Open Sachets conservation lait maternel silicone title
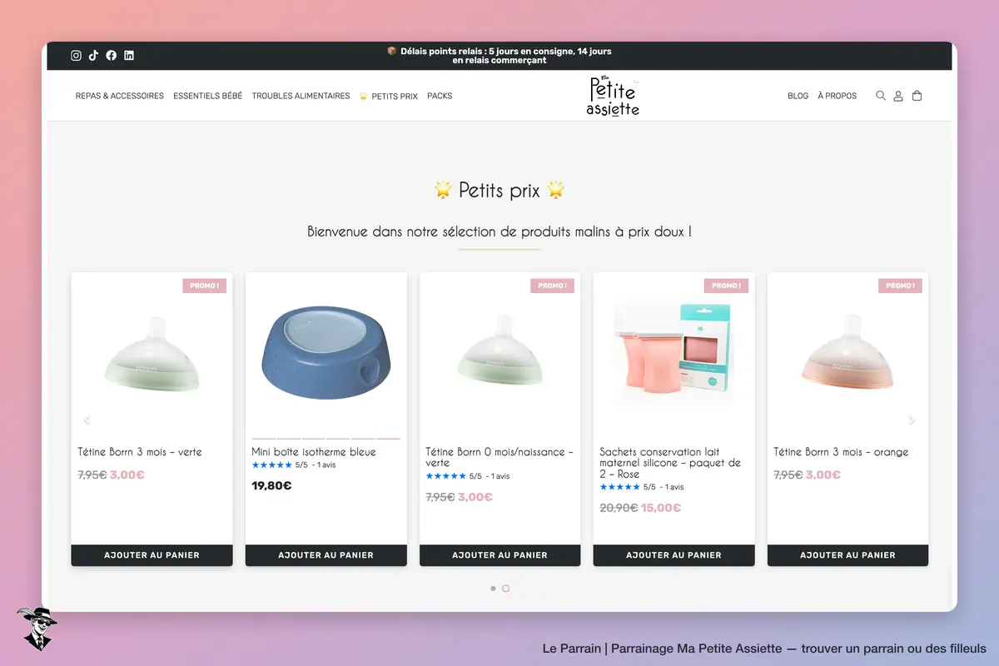999x666 pixels. (670, 463)
